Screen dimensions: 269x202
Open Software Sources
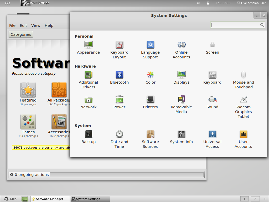[151, 139]
